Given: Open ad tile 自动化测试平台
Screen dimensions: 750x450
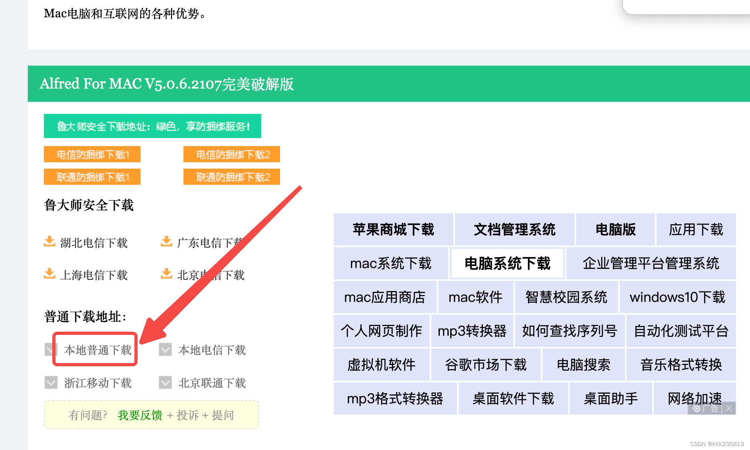Looking at the screenshot, I should [x=681, y=331].
